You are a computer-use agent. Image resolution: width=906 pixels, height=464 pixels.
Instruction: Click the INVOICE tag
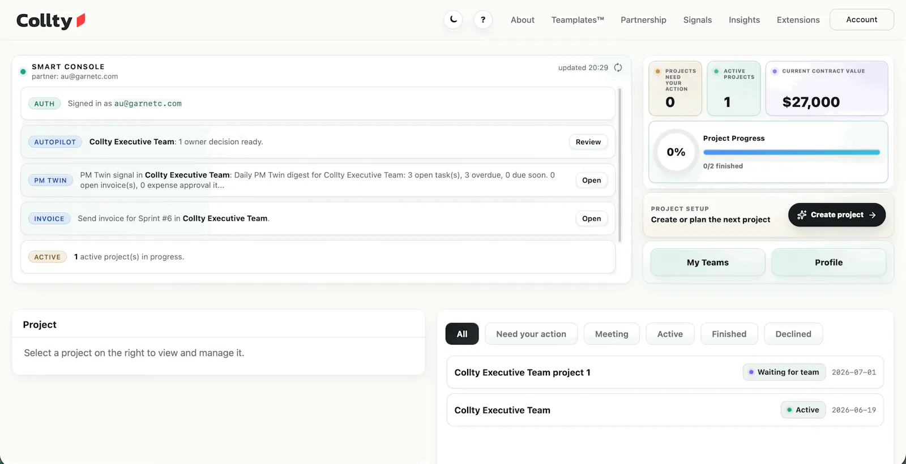pyautogui.click(x=49, y=218)
